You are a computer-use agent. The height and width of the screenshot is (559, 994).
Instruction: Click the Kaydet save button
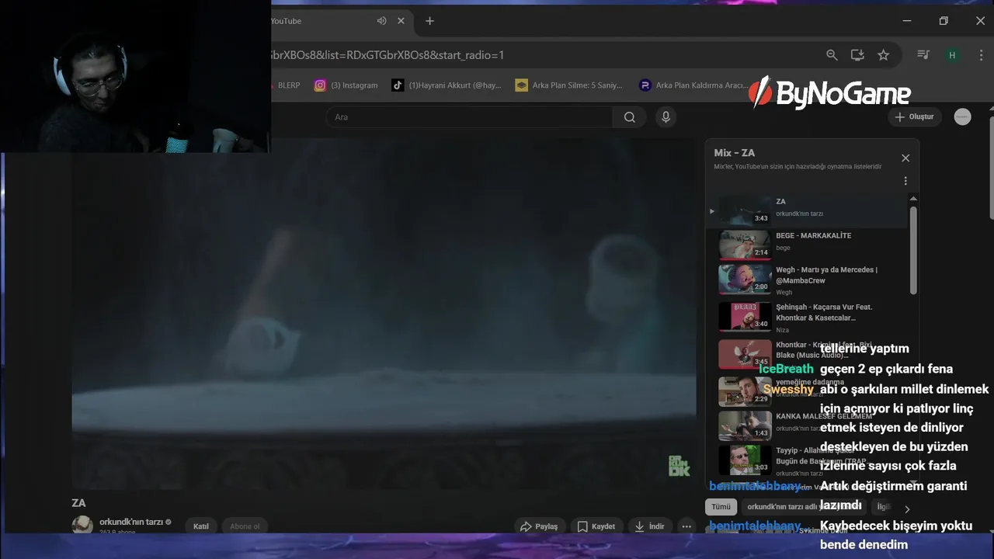596,526
